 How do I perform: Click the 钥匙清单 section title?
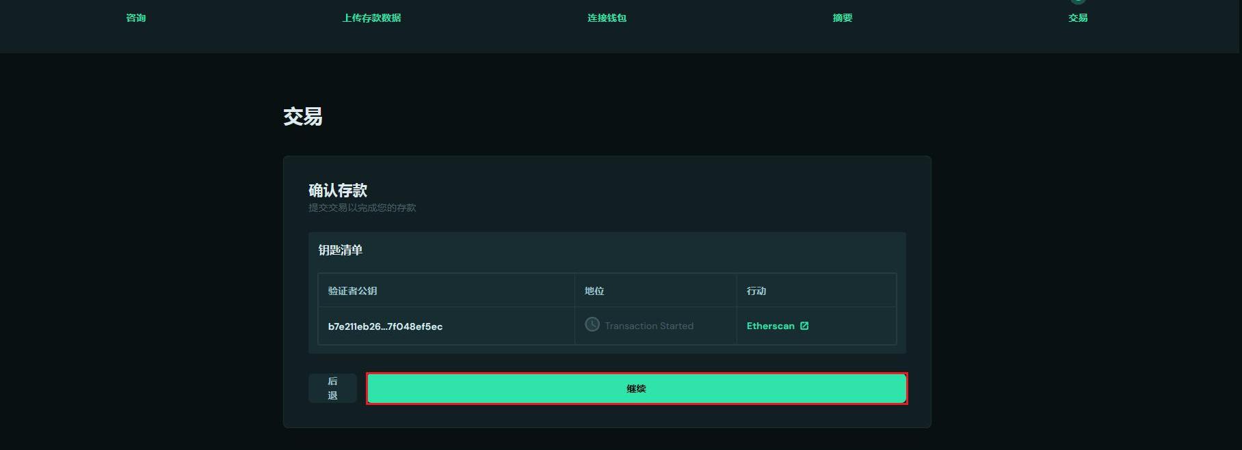point(340,250)
